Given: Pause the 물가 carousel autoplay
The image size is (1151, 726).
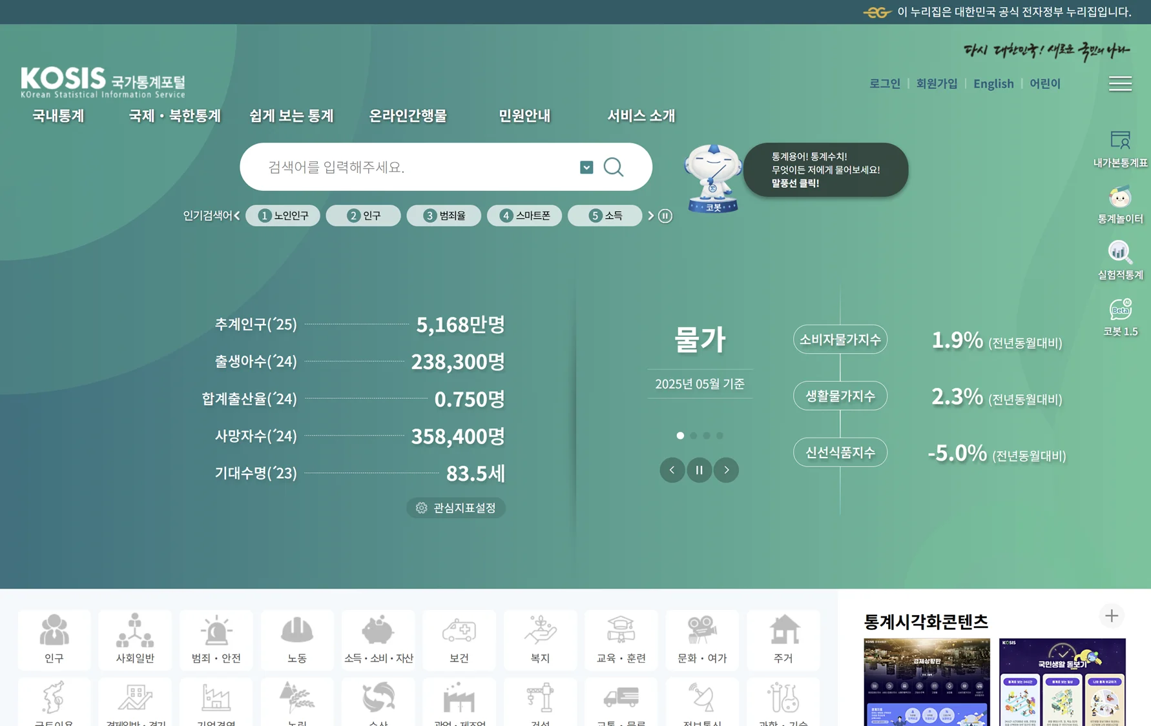Looking at the screenshot, I should pyautogui.click(x=699, y=470).
